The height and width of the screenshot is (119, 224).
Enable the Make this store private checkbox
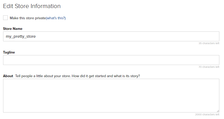click(x=5, y=18)
